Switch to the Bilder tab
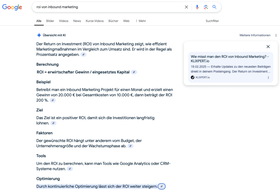280x193 pixels. pos(50,21)
